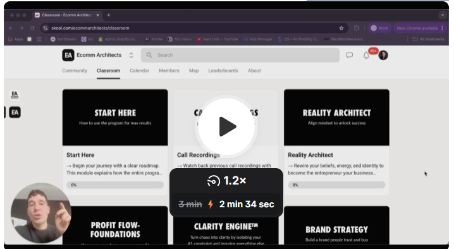Open the Calendar tab
Image resolution: width=454 pixels, height=249 pixels.
click(x=139, y=71)
